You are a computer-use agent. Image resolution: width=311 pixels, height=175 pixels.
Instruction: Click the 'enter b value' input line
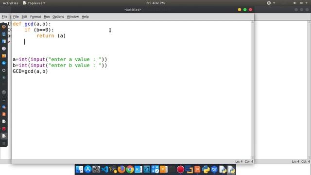coord(60,66)
